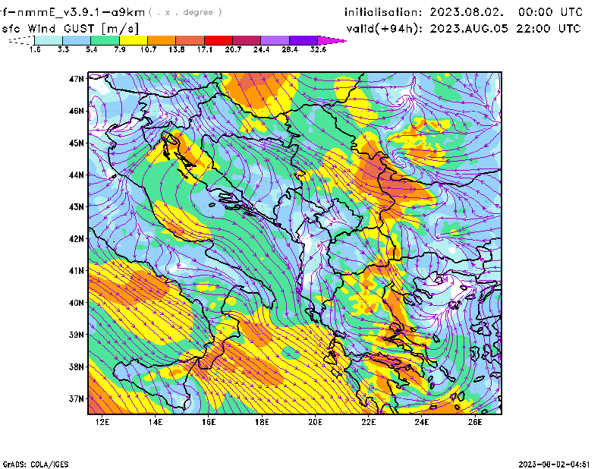This screenshot has width=607, height=469.
Task: Click the legend value 1.6
Action: click(35, 49)
